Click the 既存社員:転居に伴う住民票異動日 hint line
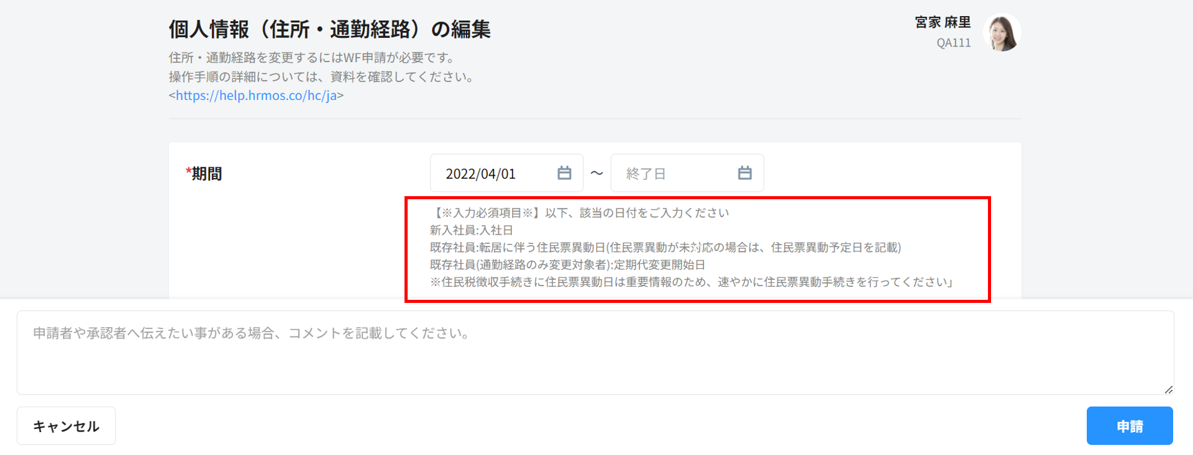This screenshot has width=1193, height=455. pos(665,248)
